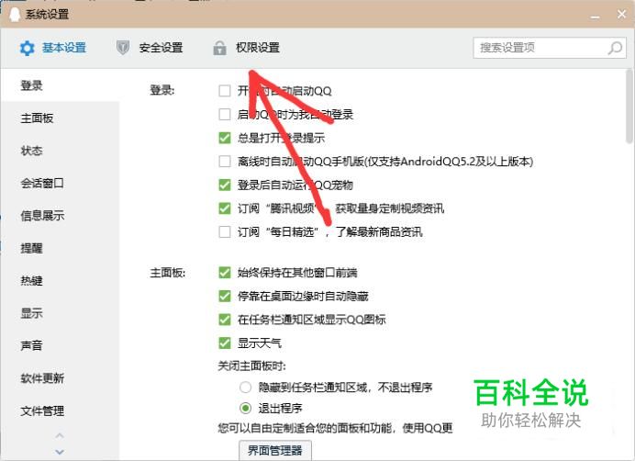Click the vertical scrollbar thumb
635x461 pixels.
[629, 107]
